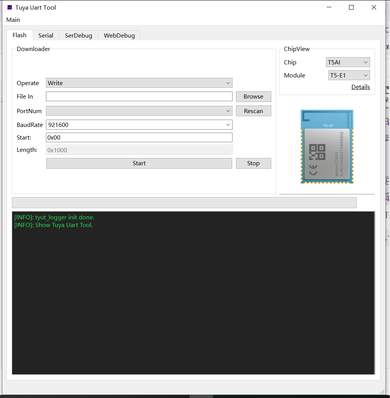
Task: Click the flash progress bar
Action: [x=184, y=202]
